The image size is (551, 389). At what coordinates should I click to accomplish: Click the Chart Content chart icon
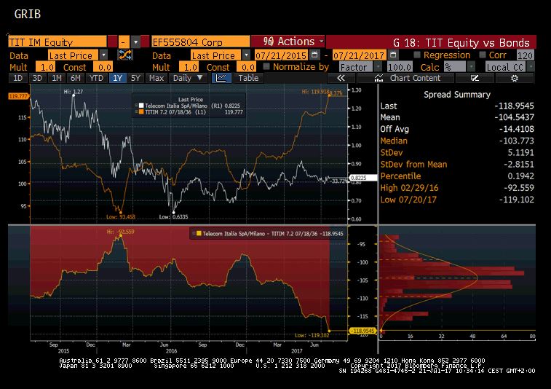(x=378, y=78)
